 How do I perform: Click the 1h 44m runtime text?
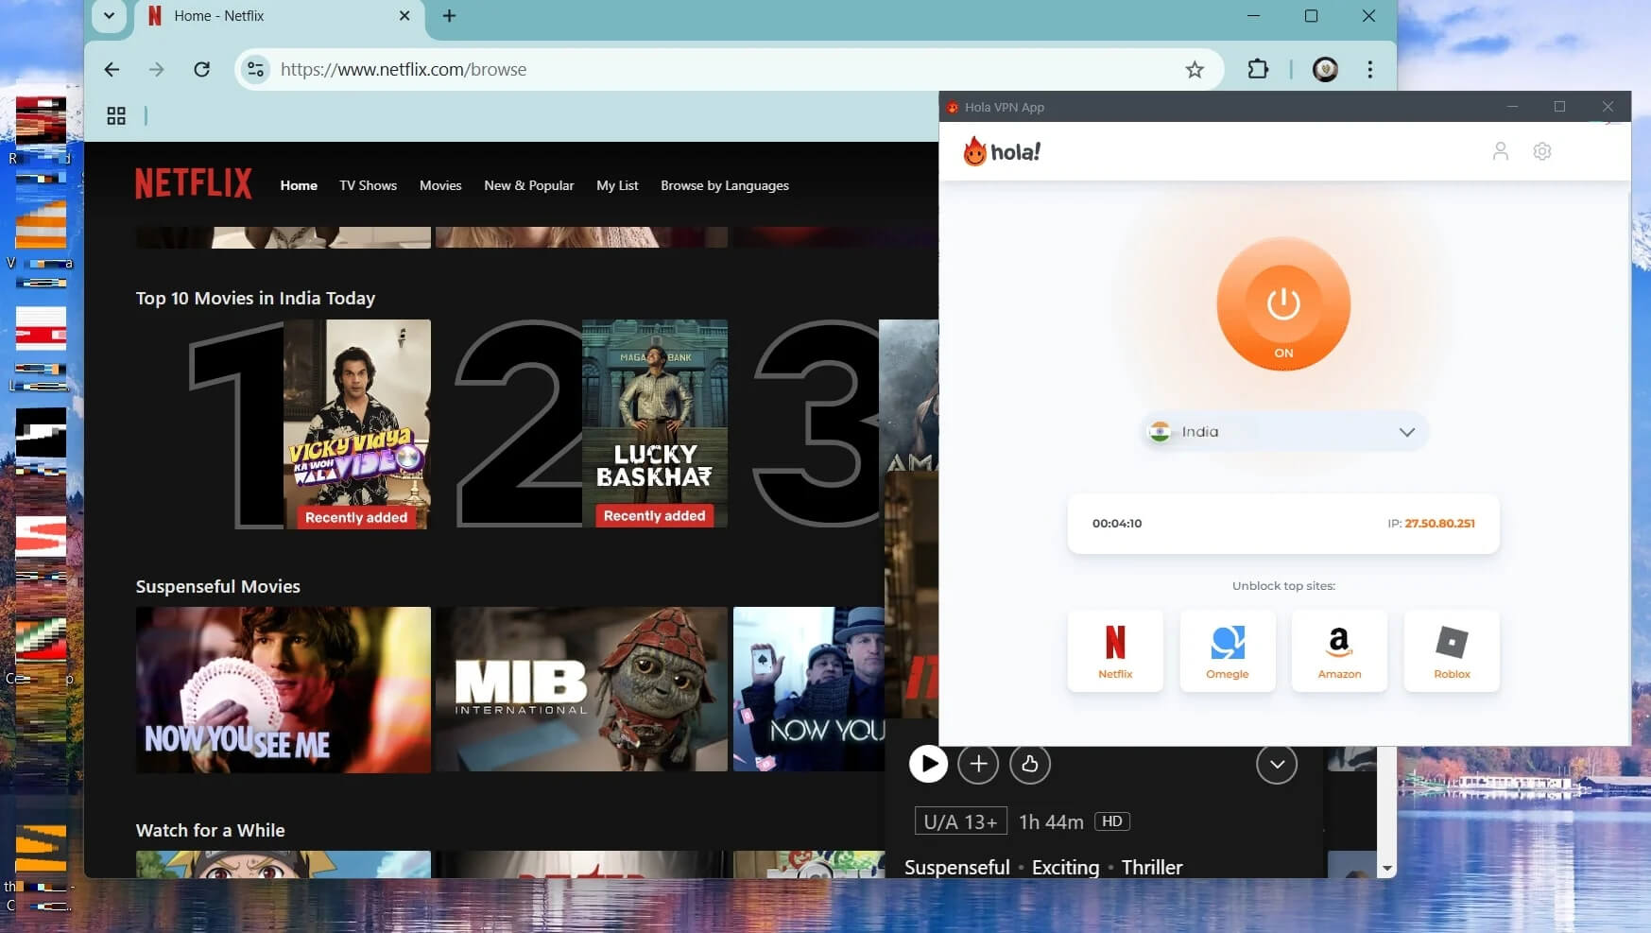(1051, 821)
